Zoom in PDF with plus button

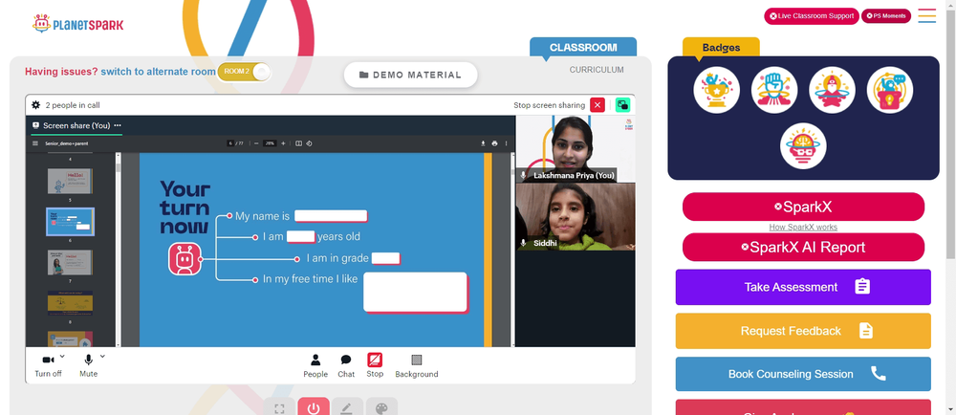[283, 143]
